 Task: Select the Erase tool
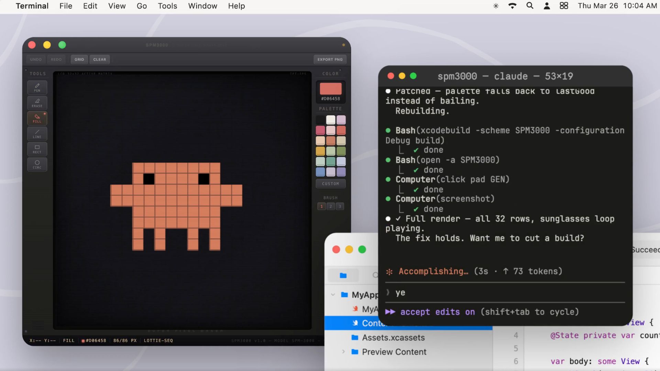click(37, 103)
